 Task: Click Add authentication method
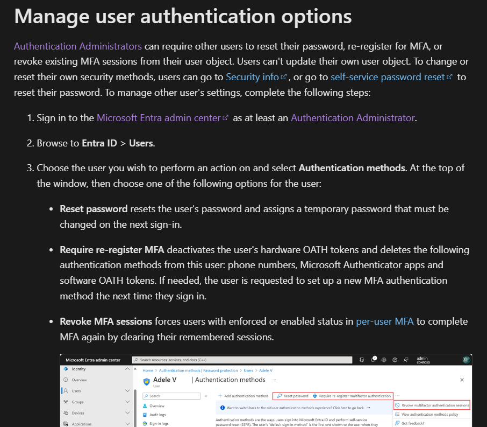click(x=243, y=396)
